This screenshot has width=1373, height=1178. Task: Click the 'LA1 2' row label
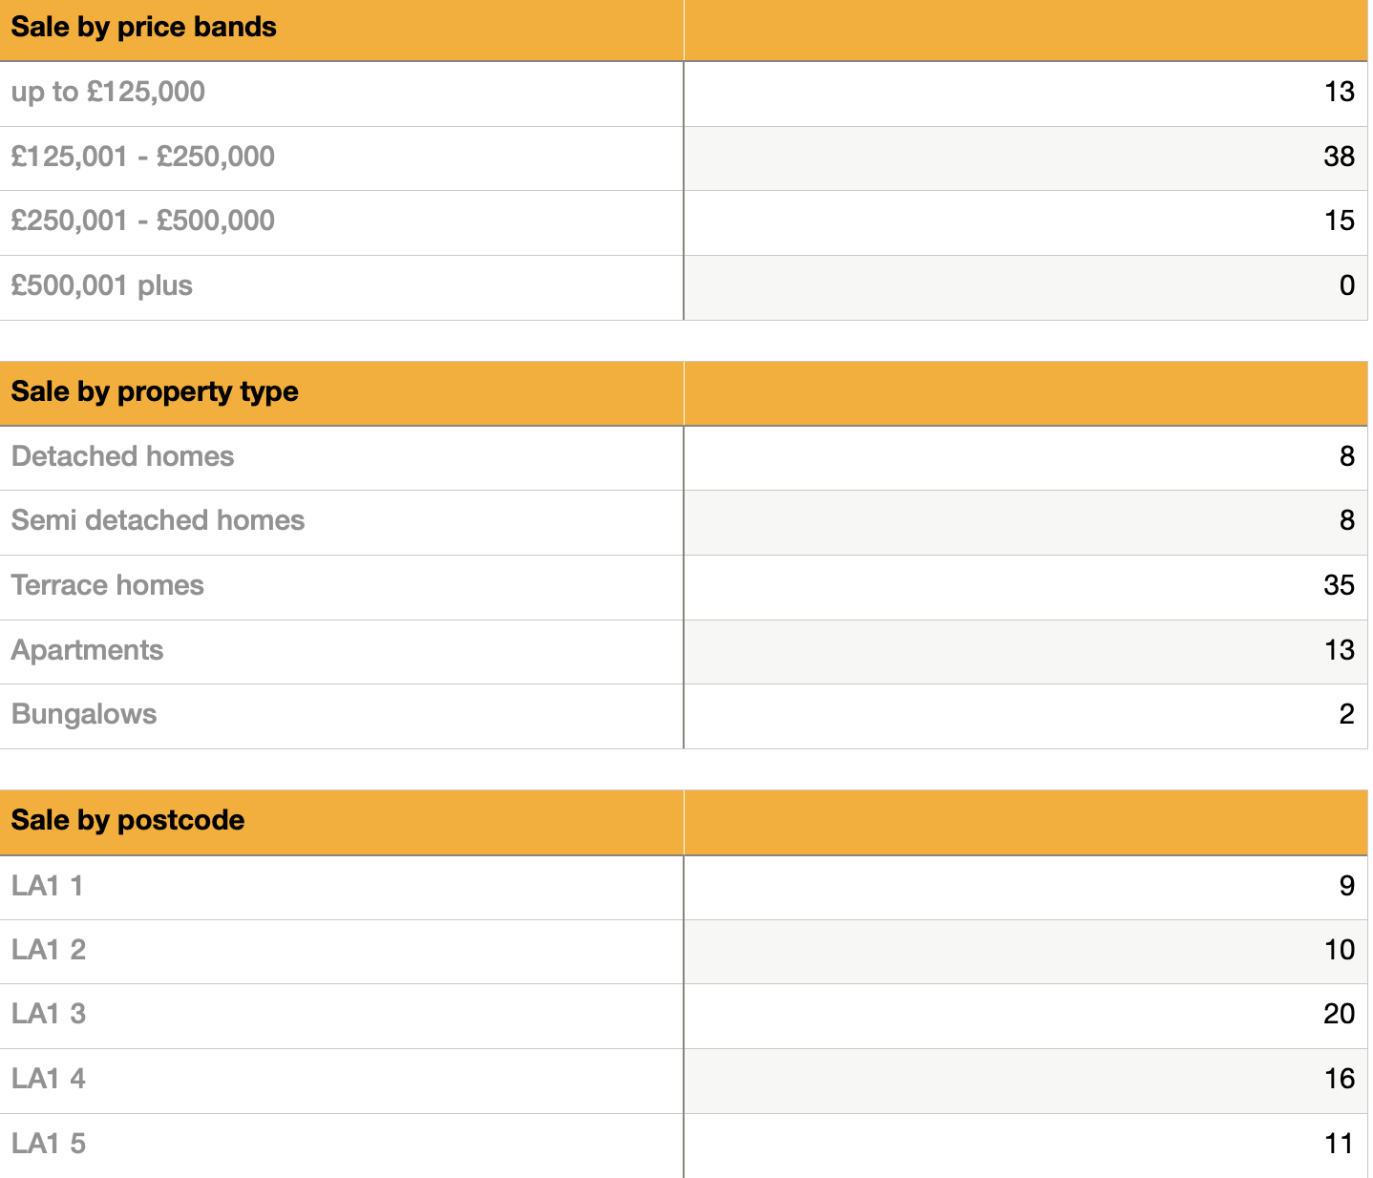(49, 950)
